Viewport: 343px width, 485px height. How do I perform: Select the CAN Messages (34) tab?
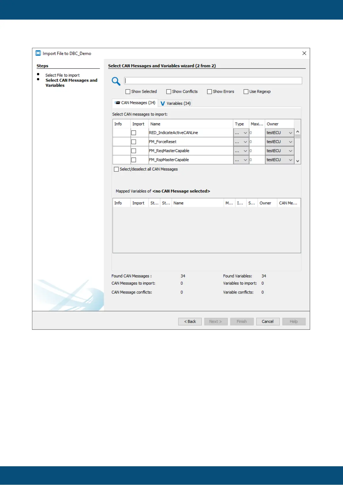point(135,103)
